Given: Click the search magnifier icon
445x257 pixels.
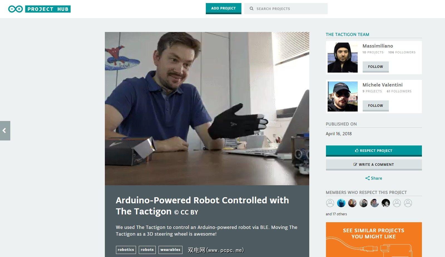Looking at the screenshot, I should (x=251, y=9).
